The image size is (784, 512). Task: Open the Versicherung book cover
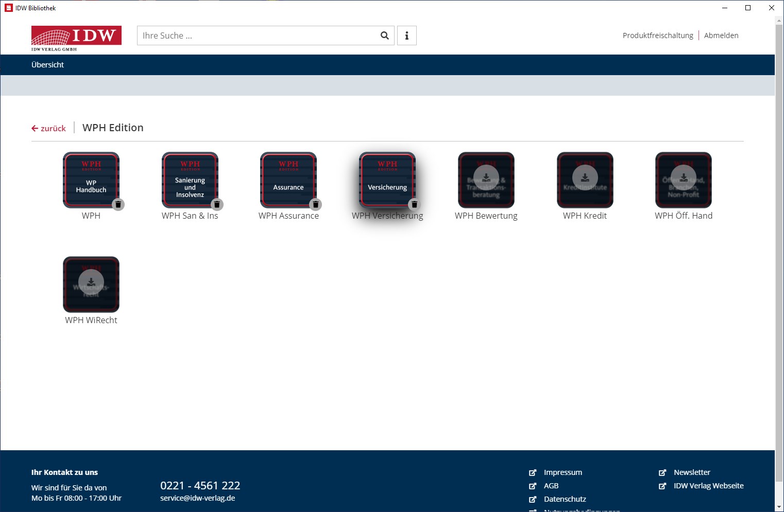387,180
